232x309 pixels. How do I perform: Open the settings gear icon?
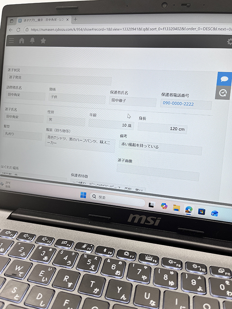tap(230, 42)
